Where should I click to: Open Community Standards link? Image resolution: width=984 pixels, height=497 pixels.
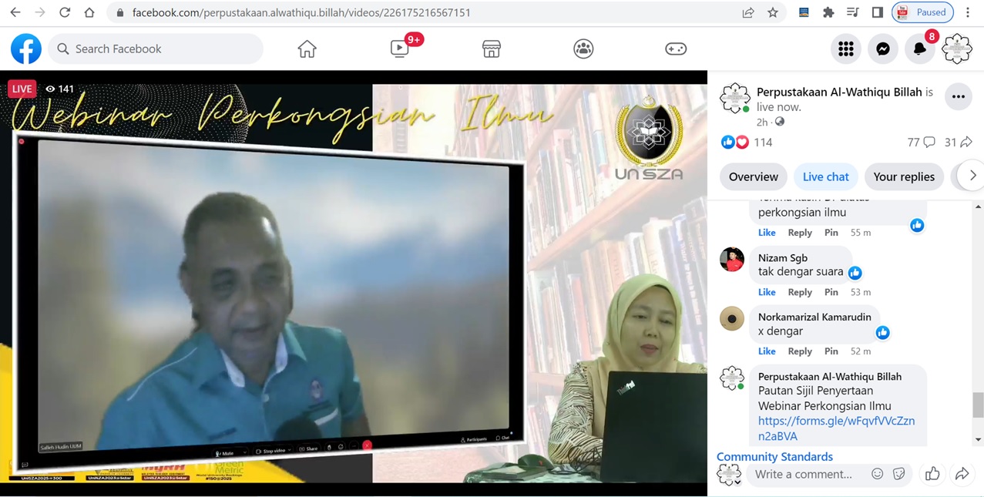pos(774,457)
